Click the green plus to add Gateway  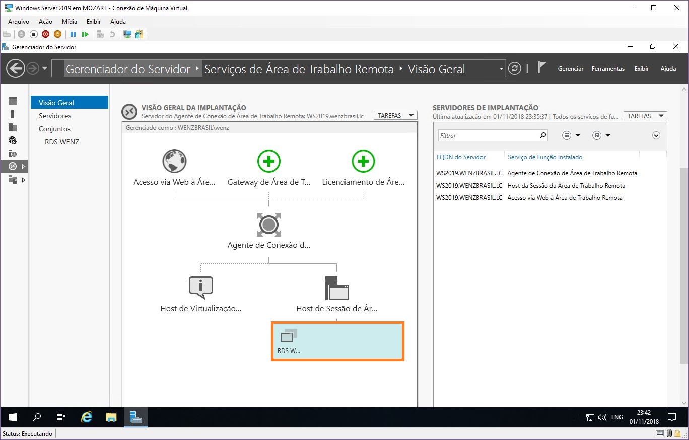(x=269, y=161)
